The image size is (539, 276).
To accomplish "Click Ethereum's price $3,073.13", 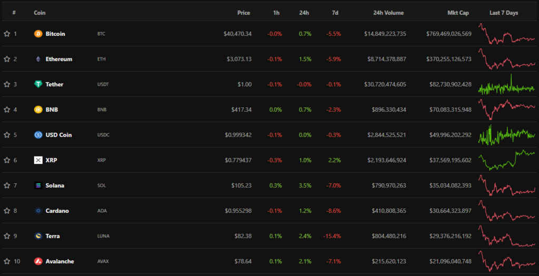I will point(239,59).
